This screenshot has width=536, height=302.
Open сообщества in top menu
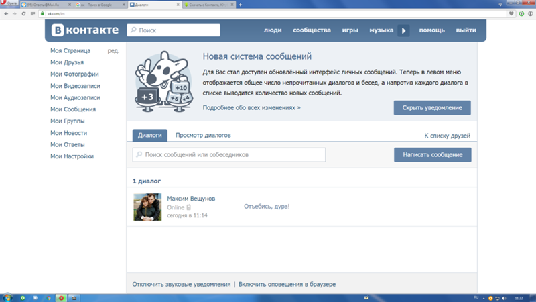tap(312, 30)
